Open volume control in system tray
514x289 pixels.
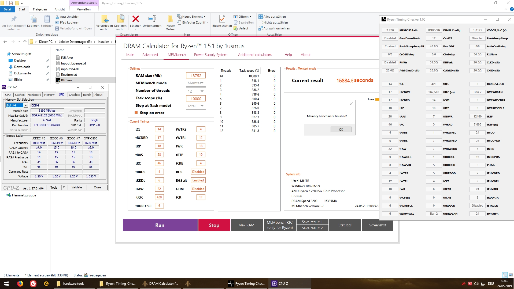click(476, 284)
